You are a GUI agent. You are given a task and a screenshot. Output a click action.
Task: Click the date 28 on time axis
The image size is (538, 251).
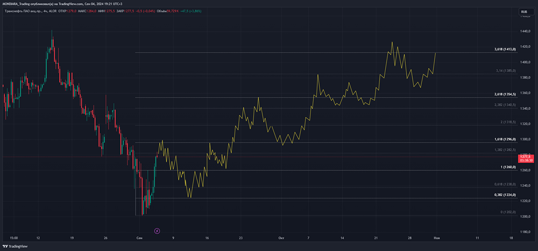click(409, 238)
